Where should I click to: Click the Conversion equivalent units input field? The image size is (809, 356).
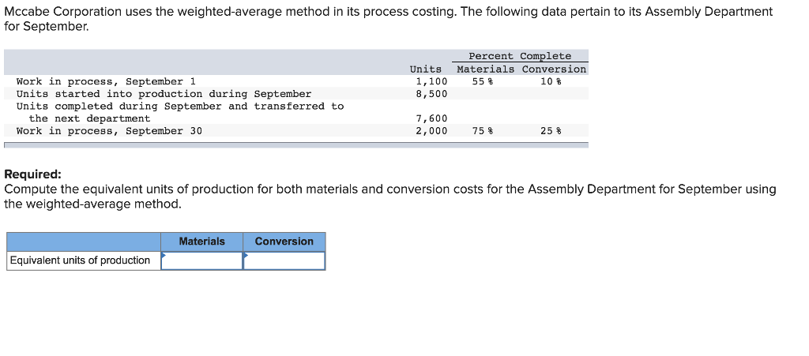point(284,260)
